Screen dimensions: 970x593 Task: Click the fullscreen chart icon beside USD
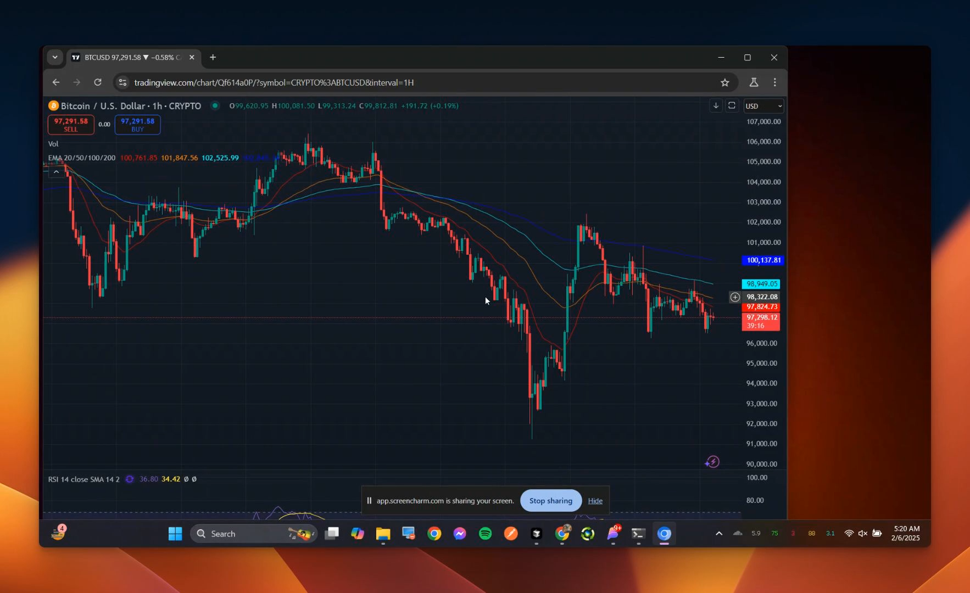point(732,105)
